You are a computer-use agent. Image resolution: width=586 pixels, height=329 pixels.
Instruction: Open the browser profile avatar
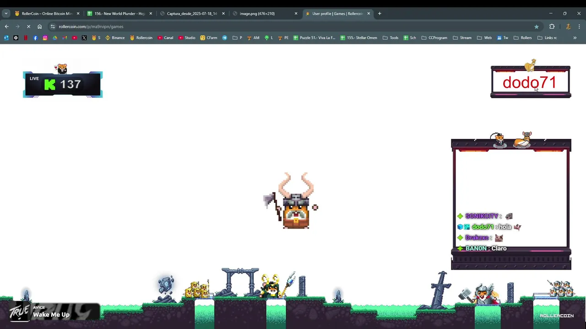click(568, 27)
